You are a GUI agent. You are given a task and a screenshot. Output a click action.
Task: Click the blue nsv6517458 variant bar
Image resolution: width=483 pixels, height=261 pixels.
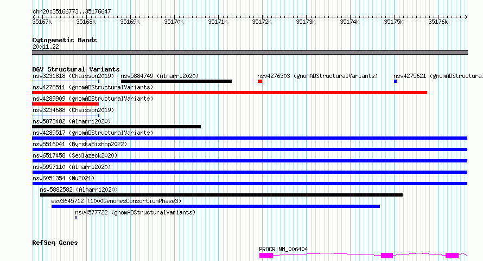pyautogui.click(x=250, y=161)
